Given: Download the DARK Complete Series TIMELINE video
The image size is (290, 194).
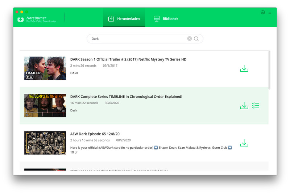Looking at the screenshot, I should (x=244, y=106).
